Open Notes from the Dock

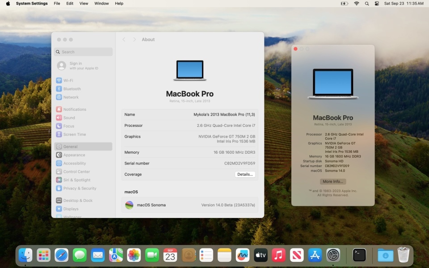pyautogui.click(x=224, y=255)
